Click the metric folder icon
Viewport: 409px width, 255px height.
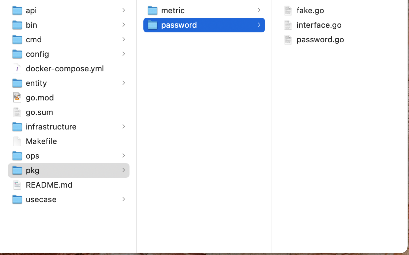tap(153, 10)
